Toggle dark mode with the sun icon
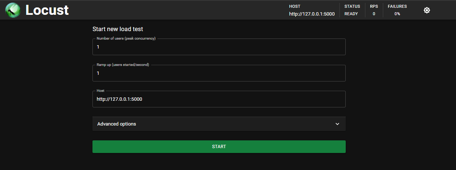Image resolution: width=456 pixels, height=170 pixels. (427, 10)
